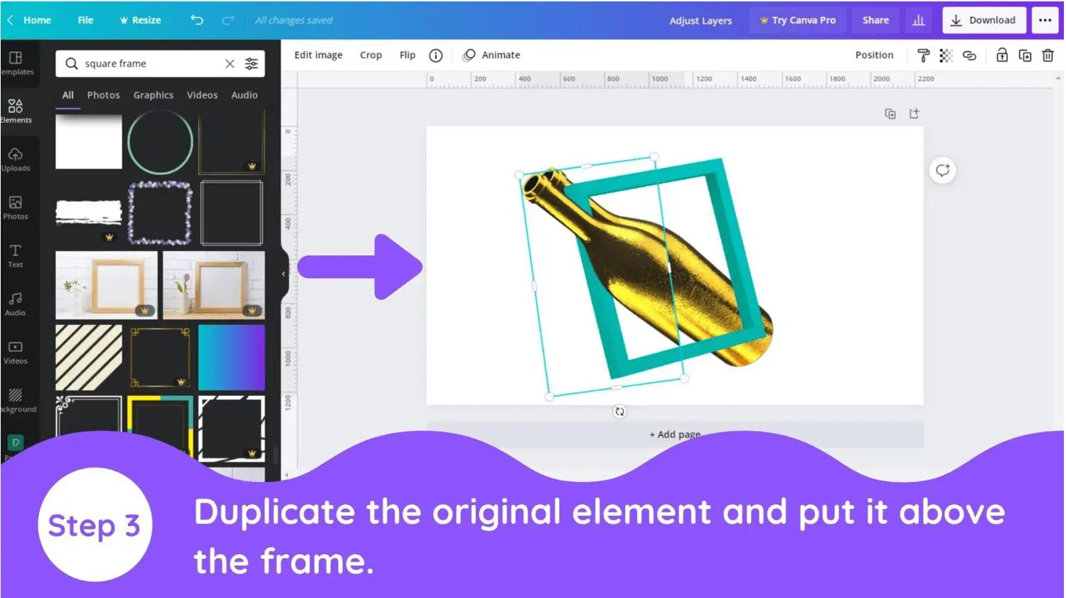Click the rotate handle below selection
Viewport: 1066px width, 598px height.
click(619, 412)
